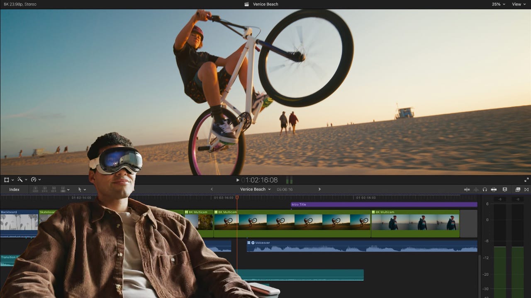The image size is (531, 298).
Task: Open the Enhancements magic wand menu
Action: point(22,180)
